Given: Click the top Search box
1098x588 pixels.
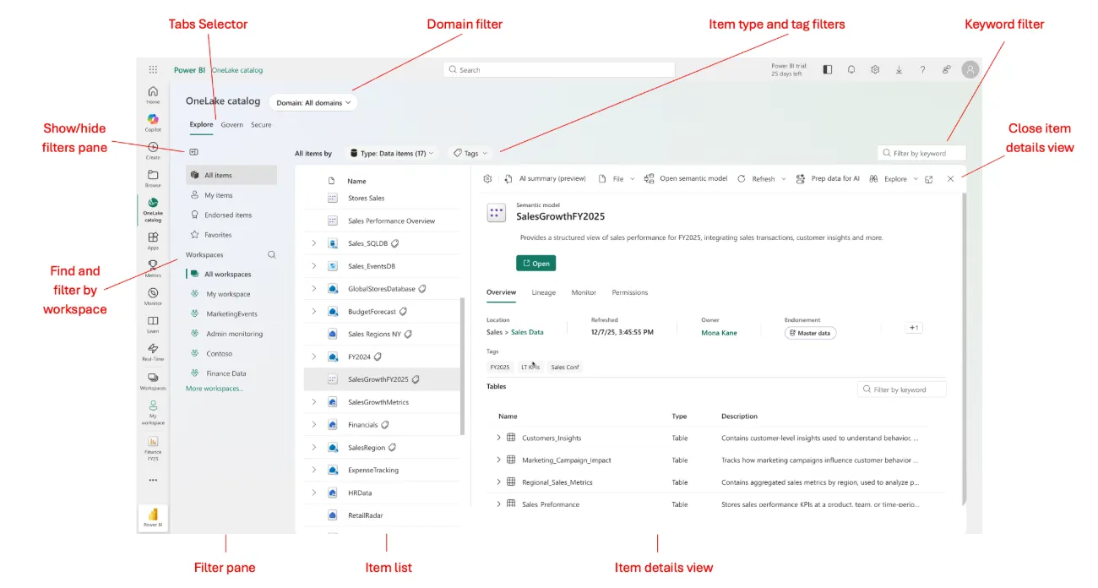Looking at the screenshot, I should tap(559, 70).
